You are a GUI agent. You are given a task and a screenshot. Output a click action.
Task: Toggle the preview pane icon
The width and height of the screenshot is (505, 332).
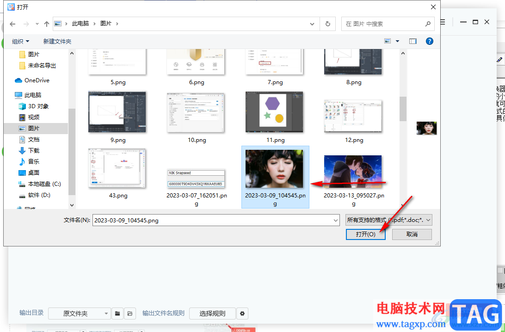413,41
